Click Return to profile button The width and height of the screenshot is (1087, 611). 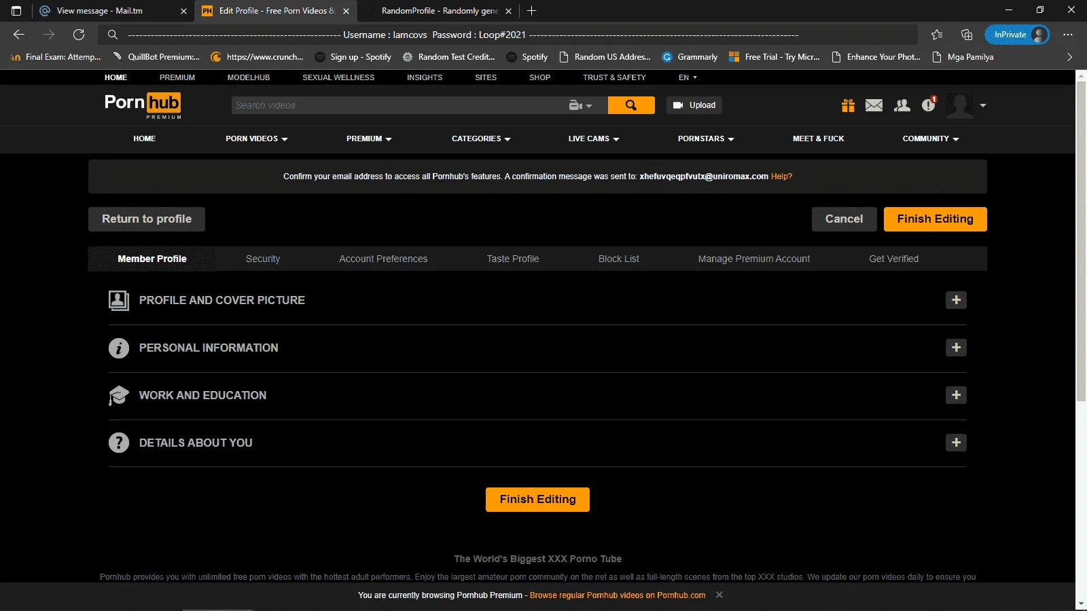pos(147,219)
